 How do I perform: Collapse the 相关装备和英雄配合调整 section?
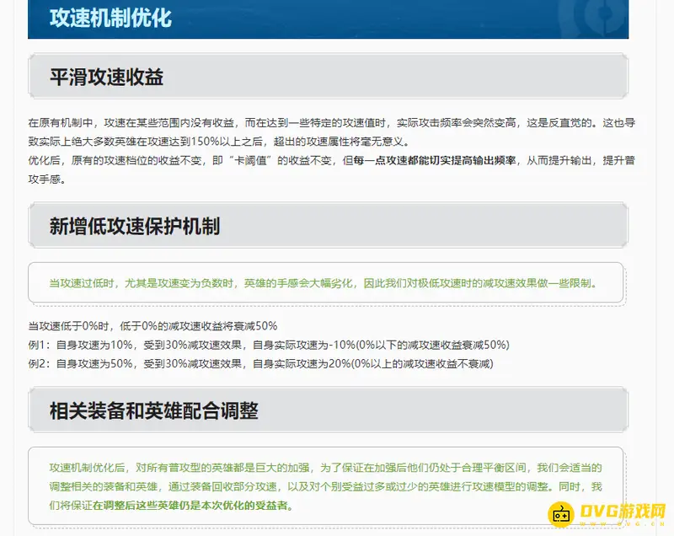pyautogui.click(x=153, y=412)
